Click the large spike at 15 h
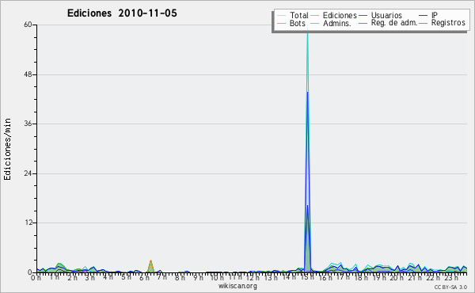475x293 pixels. [307, 151]
